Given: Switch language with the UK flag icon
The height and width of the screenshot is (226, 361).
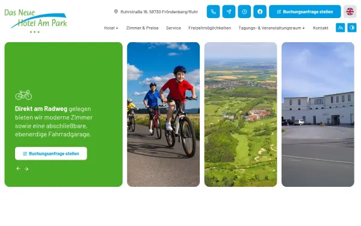Looking at the screenshot, I should click(350, 11).
